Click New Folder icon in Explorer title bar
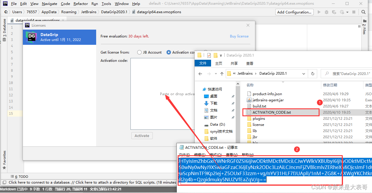Image resolution: width=372 pixels, height=193 pixels. tap(215, 55)
